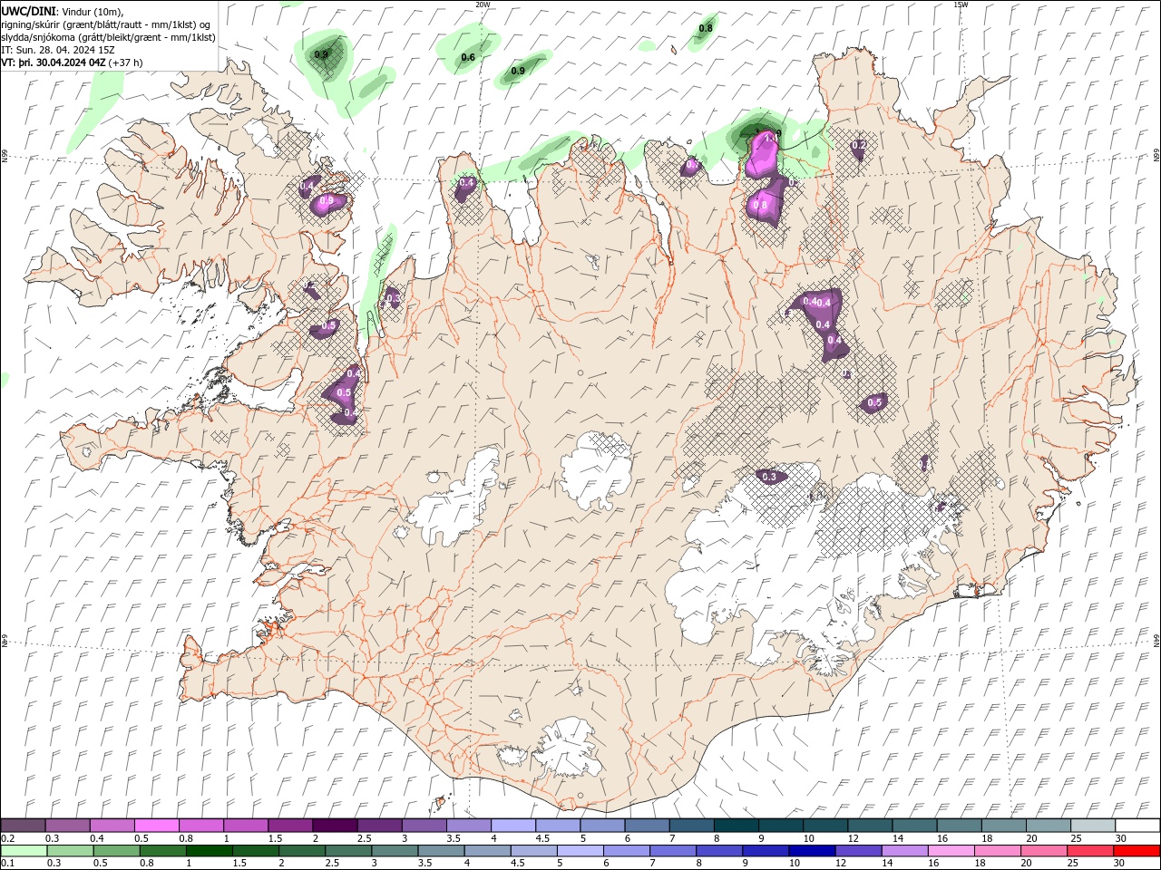The height and width of the screenshot is (870, 1161).
Task: Click the 0.4 label in the snow legend
Action: pyautogui.click(x=97, y=838)
